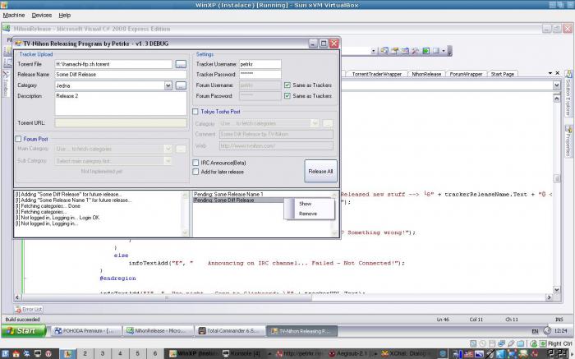Click the Toolbox wrench toolbar icon in Visual C#
This screenshot has width=575, height=359.
tap(415, 51)
